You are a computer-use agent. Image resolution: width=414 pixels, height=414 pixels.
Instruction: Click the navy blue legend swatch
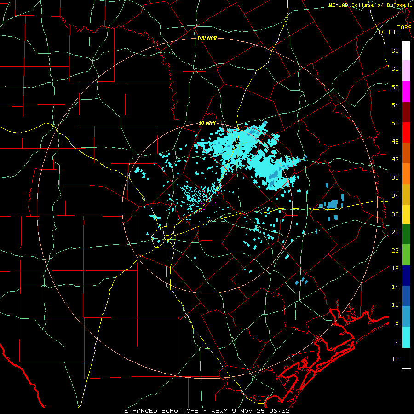(x=406, y=276)
